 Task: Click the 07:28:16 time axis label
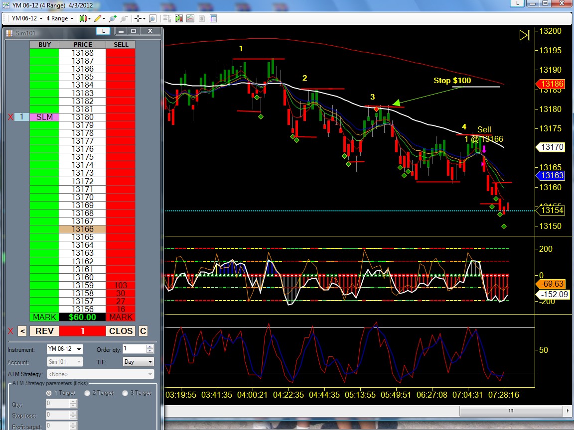pyautogui.click(x=504, y=395)
